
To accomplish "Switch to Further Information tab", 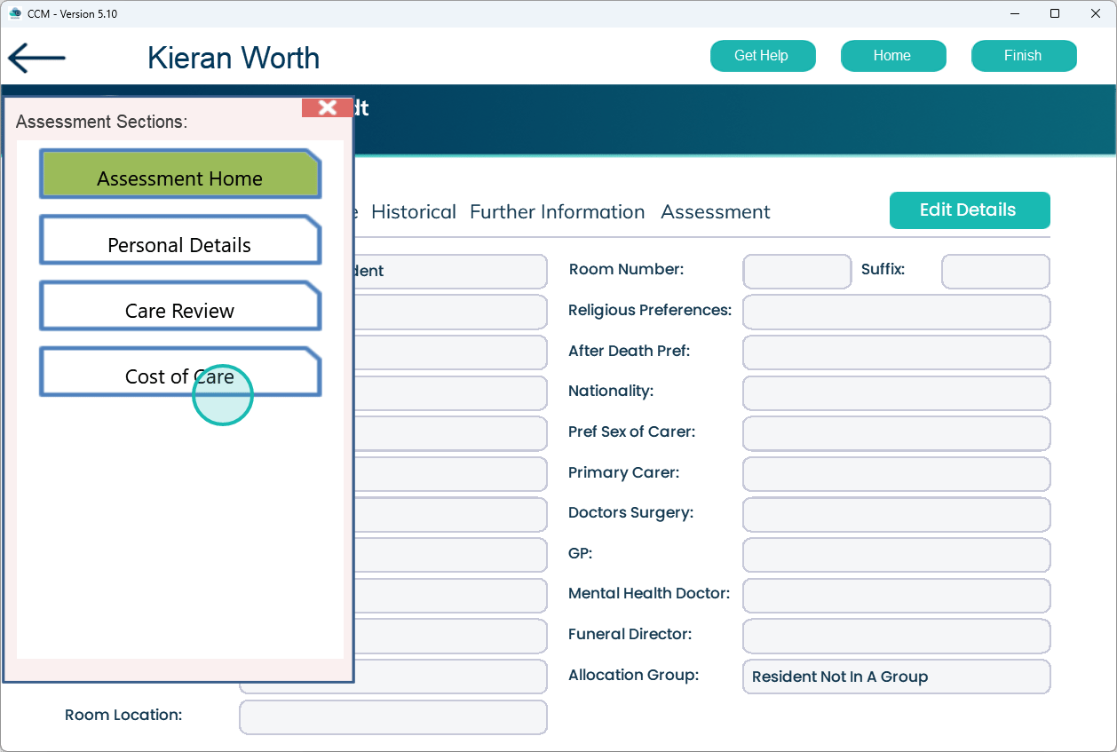I will pos(558,212).
